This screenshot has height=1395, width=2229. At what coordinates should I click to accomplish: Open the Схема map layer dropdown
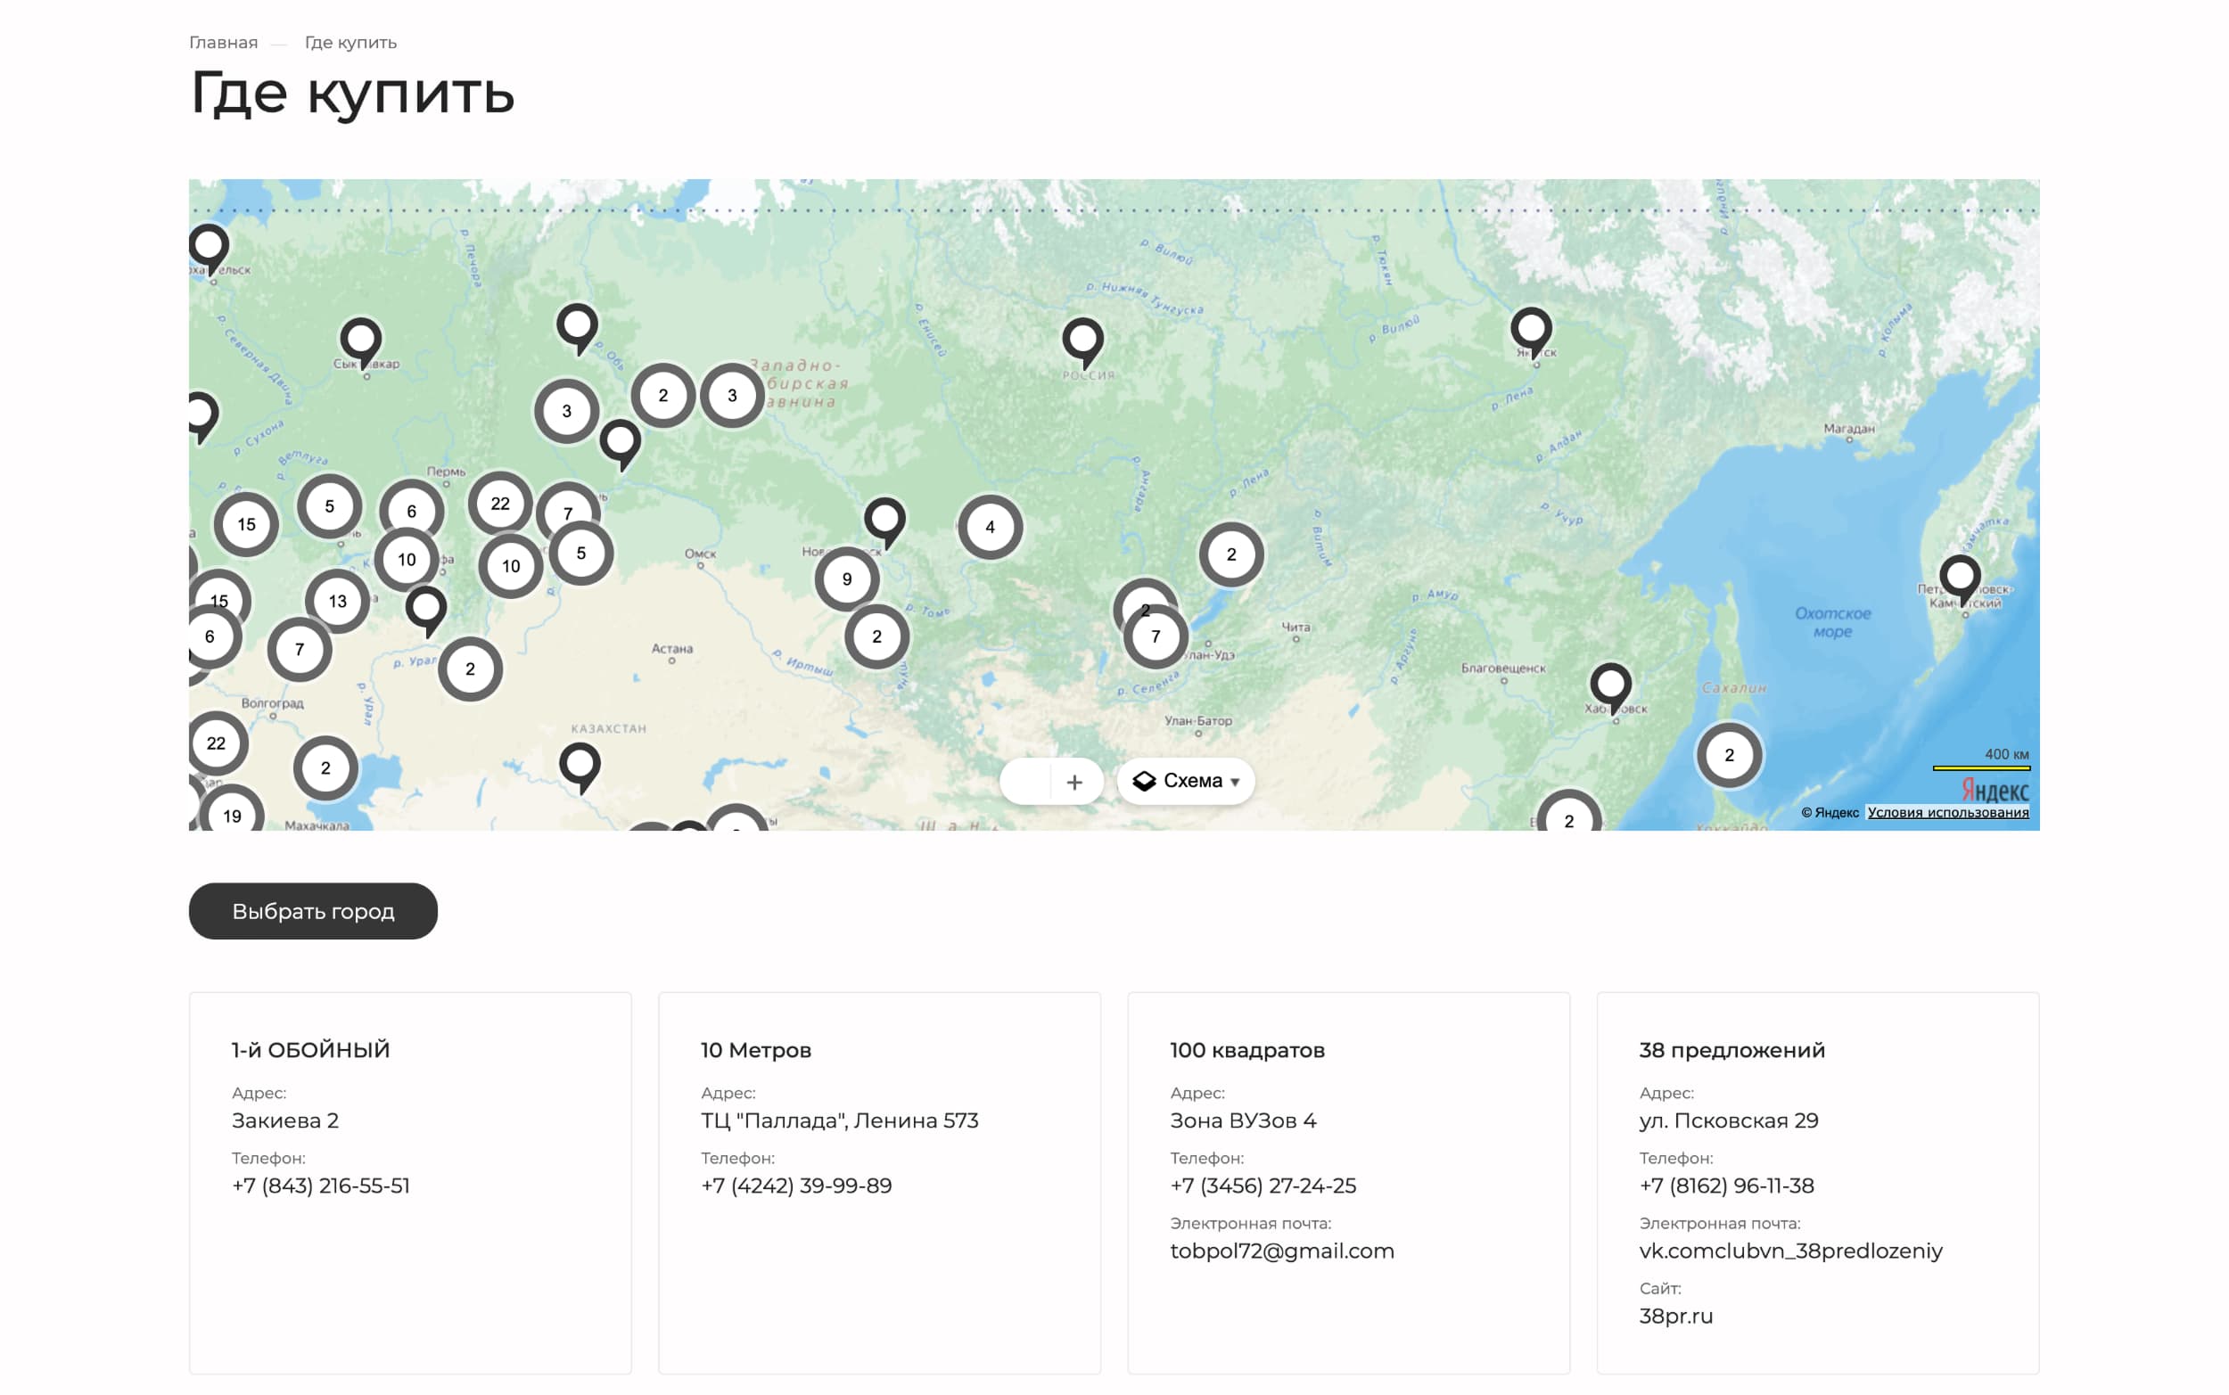1186,781
